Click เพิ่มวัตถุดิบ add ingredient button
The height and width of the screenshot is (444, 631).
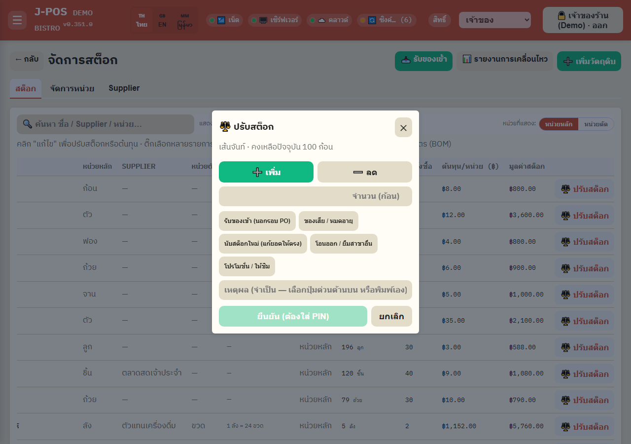(x=589, y=61)
